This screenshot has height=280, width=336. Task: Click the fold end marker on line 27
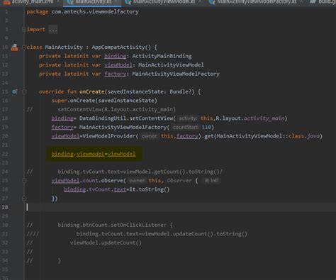click(24, 198)
